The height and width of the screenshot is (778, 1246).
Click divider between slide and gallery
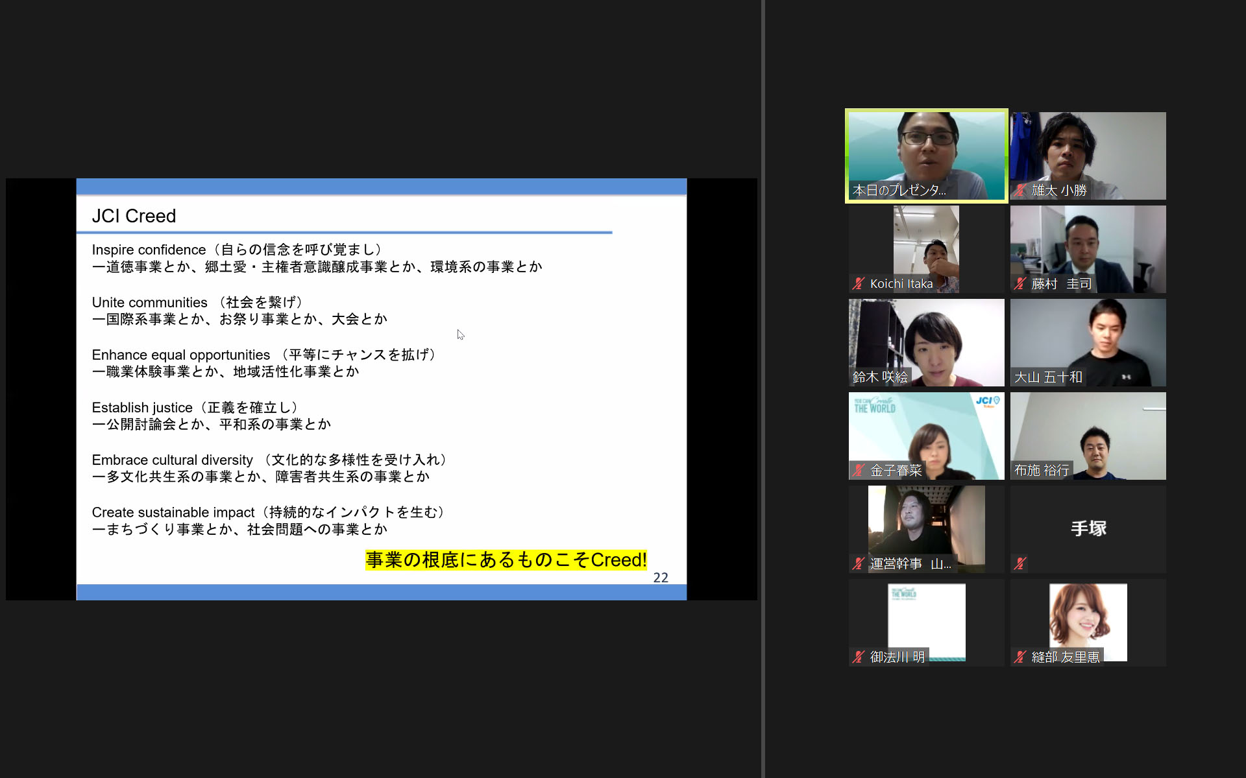coord(763,389)
